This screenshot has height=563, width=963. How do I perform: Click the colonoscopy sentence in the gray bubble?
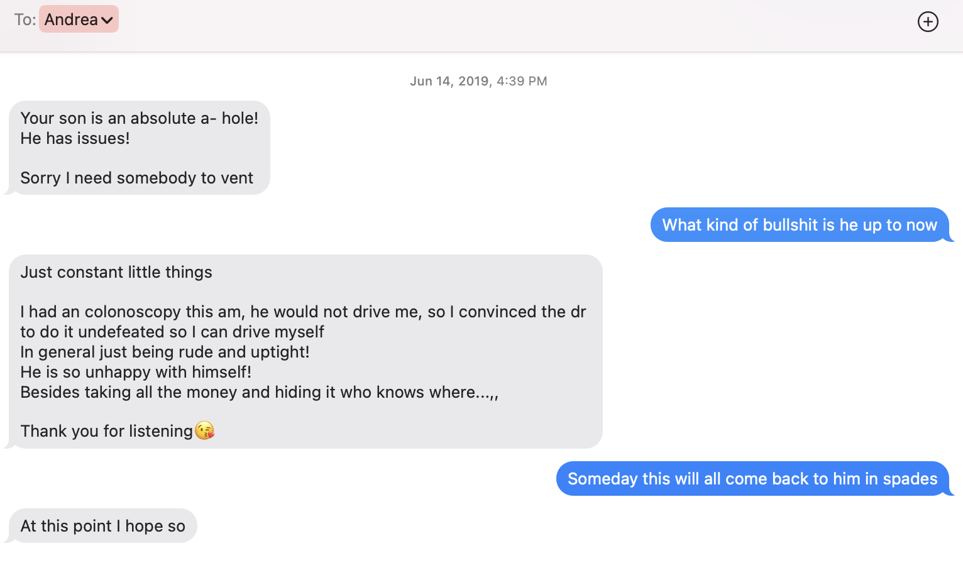click(303, 322)
